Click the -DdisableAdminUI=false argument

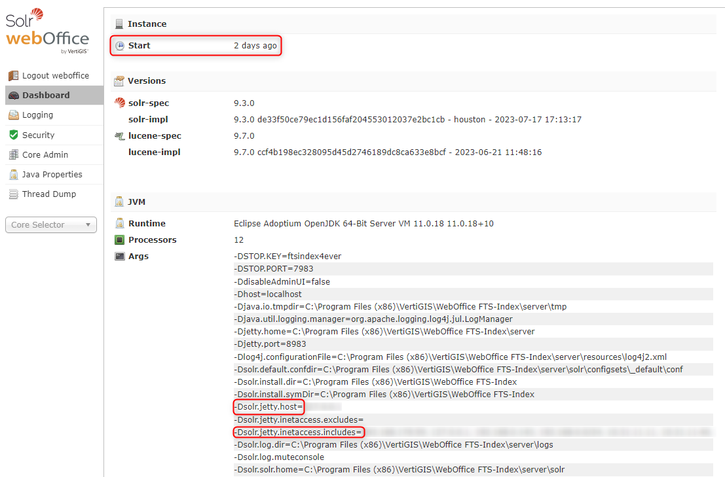(x=282, y=281)
